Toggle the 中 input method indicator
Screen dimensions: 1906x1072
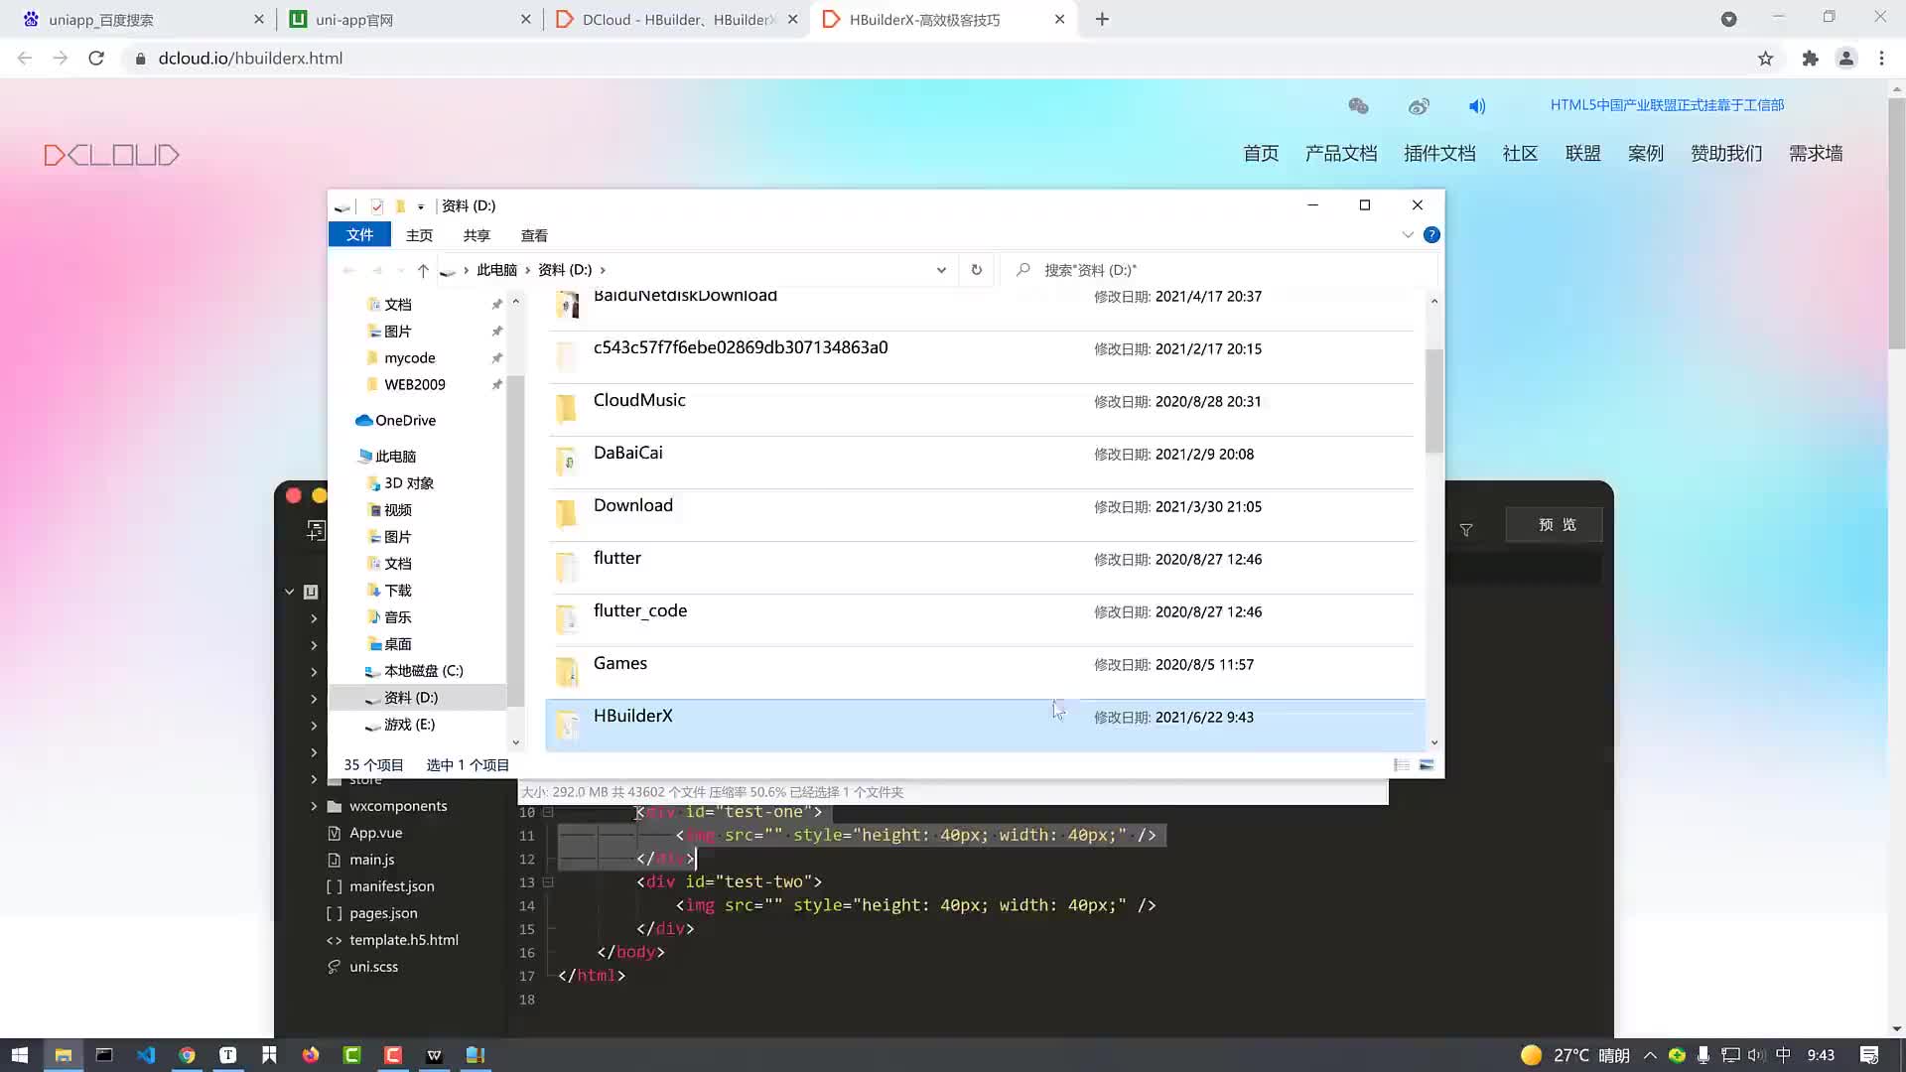click(1783, 1055)
